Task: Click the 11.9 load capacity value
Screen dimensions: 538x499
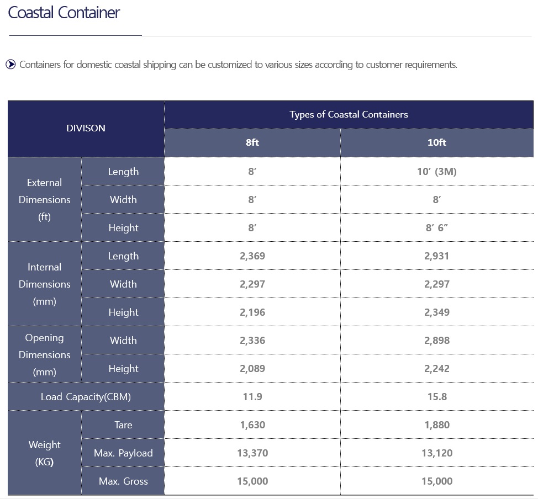Action: tap(252, 397)
